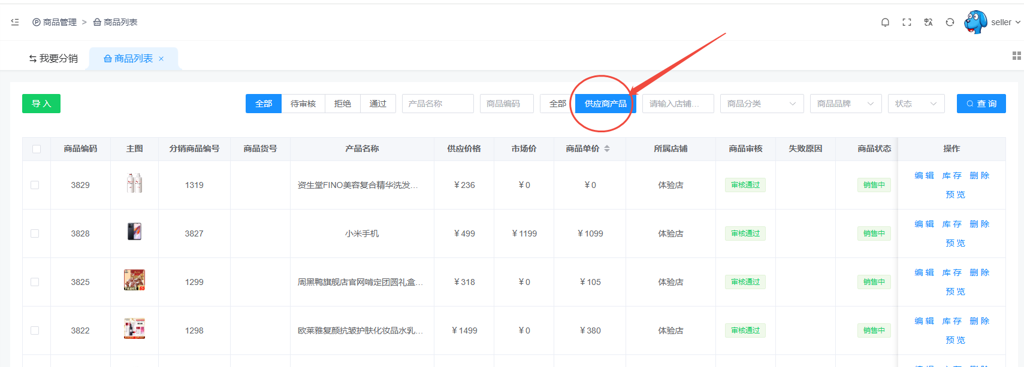The height and width of the screenshot is (367, 1024).
Task: Open the notification bell
Action: (x=885, y=22)
